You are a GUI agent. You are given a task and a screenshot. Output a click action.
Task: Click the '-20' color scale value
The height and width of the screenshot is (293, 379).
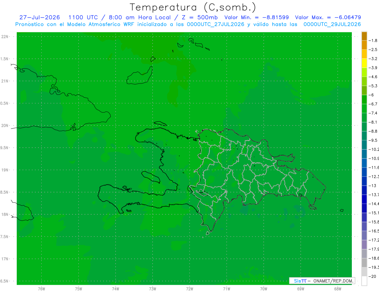(372, 277)
